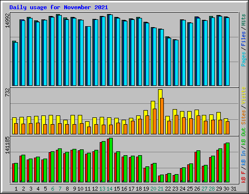Click the day 21 green kB bar

pyautogui.click(x=162, y=178)
